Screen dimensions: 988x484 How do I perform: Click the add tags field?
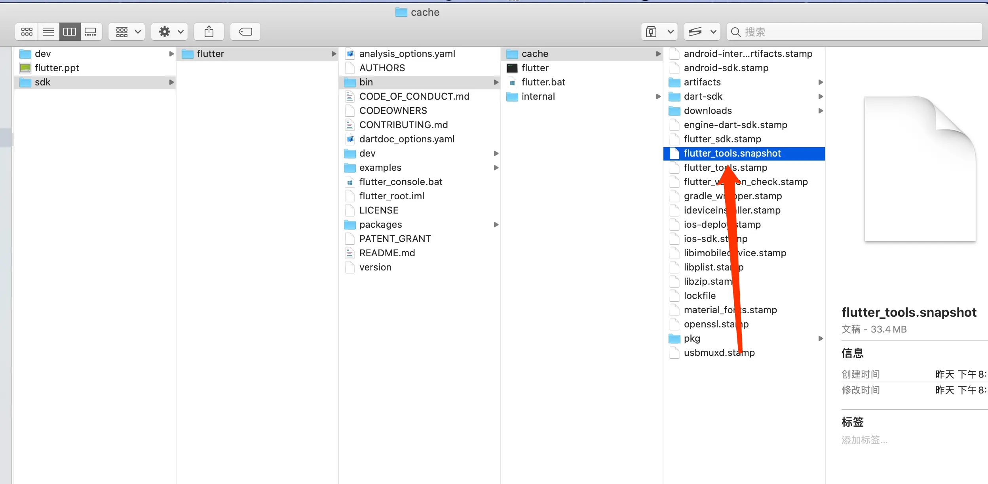point(864,440)
